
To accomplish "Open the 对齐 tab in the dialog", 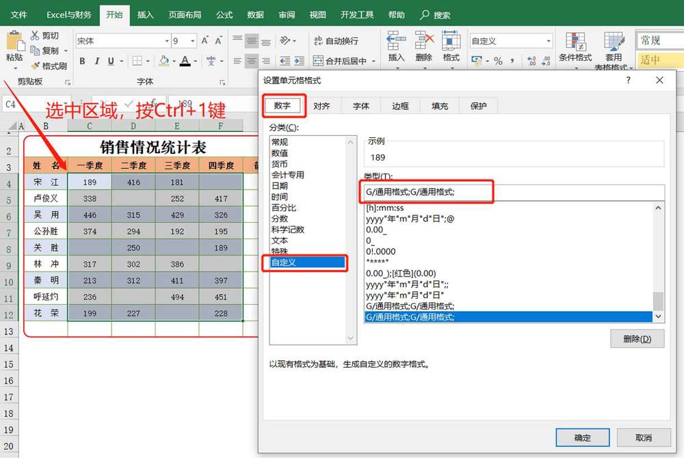I will click(321, 106).
